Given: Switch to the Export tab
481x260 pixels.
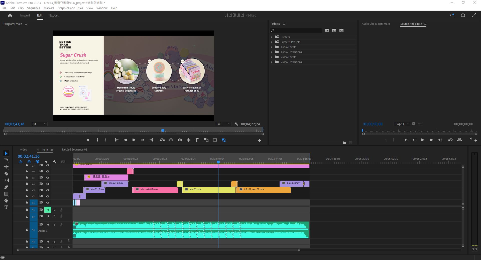Looking at the screenshot, I should [54, 15].
